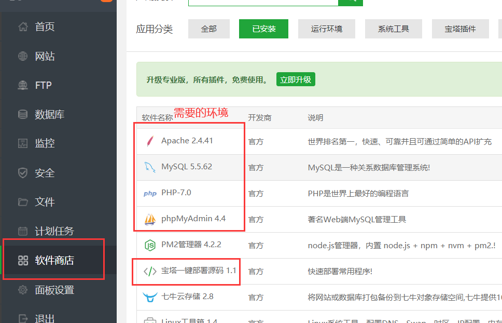Click the php logo icon
The height and width of the screenshot is (323, 502).
(150, 194)
